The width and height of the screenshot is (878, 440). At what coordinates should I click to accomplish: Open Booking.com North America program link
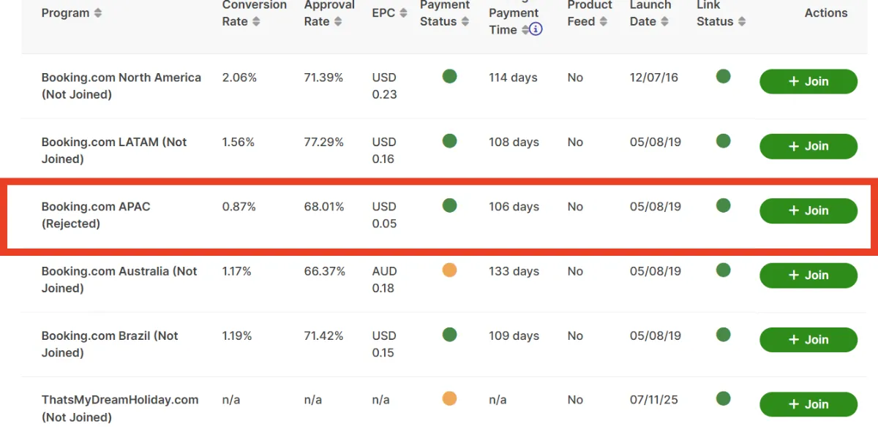click(x=121, y=77)
